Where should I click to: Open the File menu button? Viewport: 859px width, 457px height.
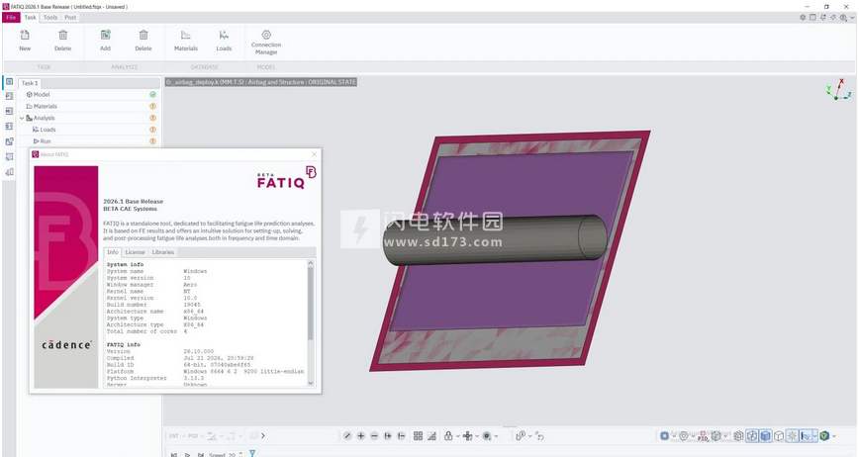coord(11,18)
